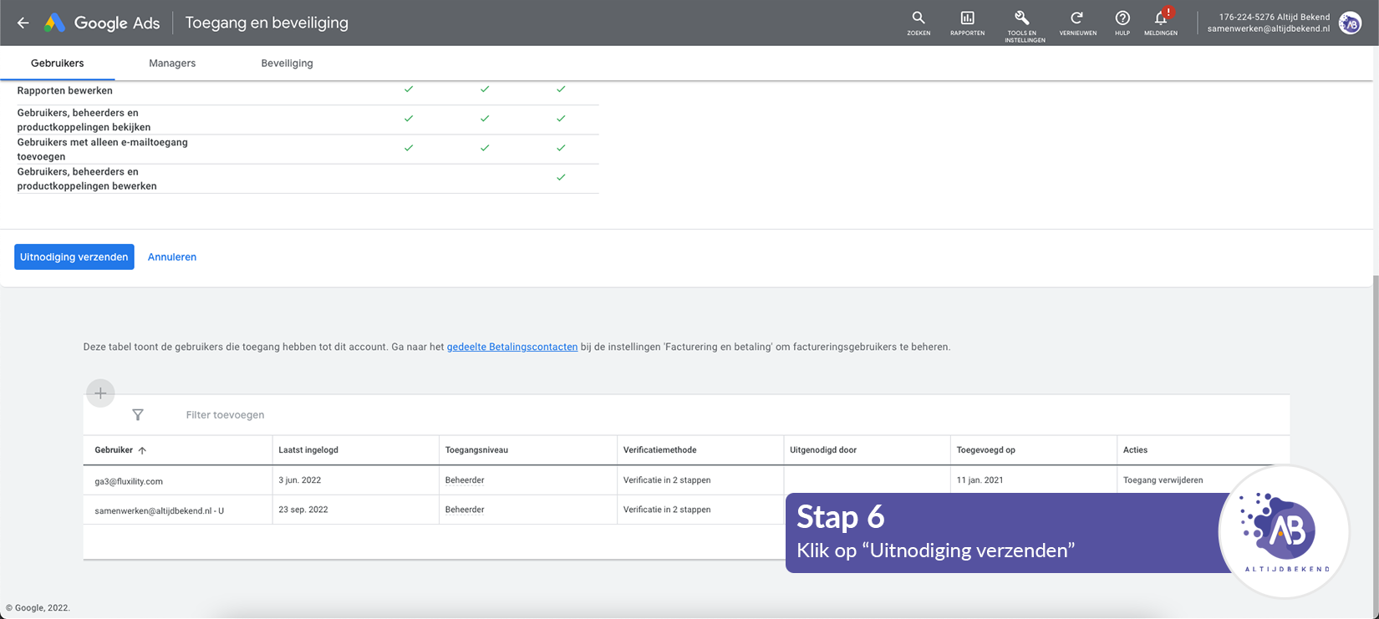Open Tools en instellingen wrench icon
The image size is (1379, 619).
pyautogui.click(x=1022, y=18)
